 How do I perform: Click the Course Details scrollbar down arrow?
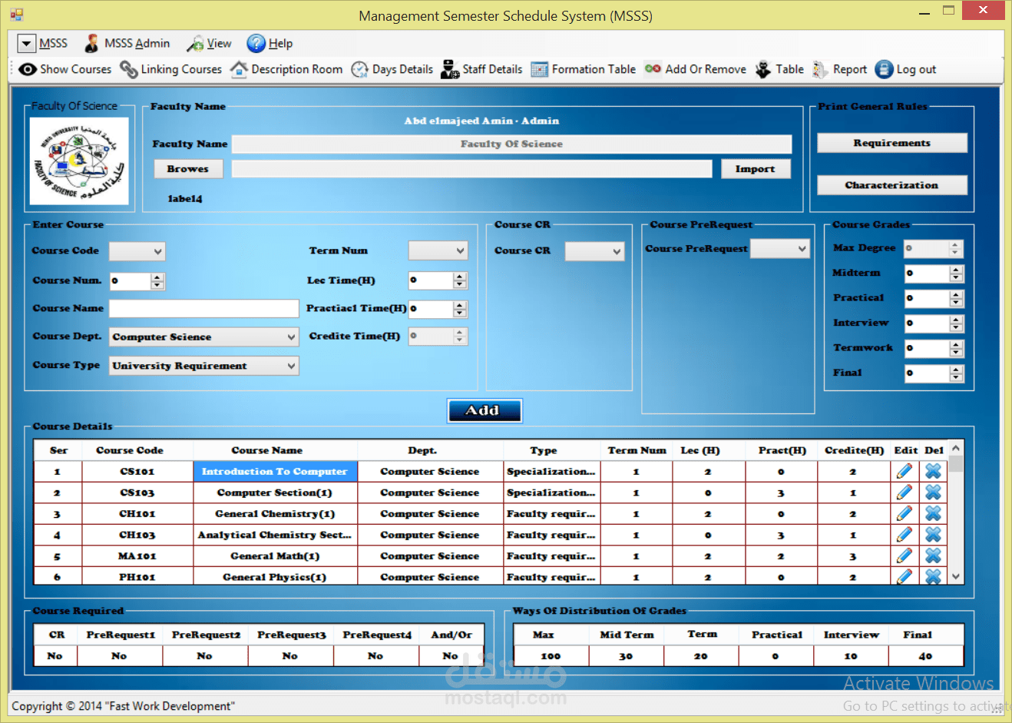956,576
